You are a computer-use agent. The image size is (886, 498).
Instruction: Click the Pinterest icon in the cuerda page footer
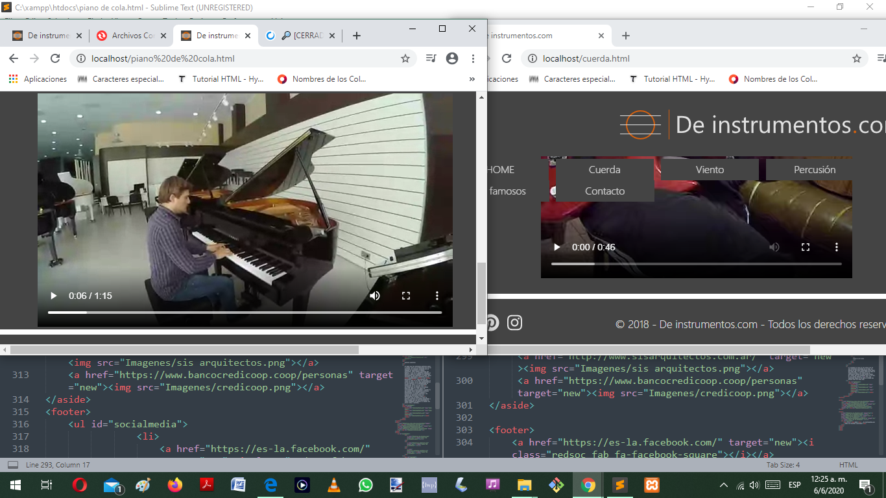[492, 322]
